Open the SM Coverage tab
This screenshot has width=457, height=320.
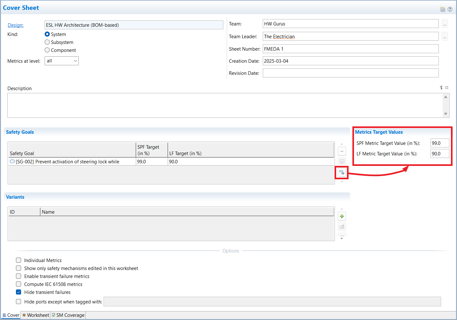click(x=68, y=315)
